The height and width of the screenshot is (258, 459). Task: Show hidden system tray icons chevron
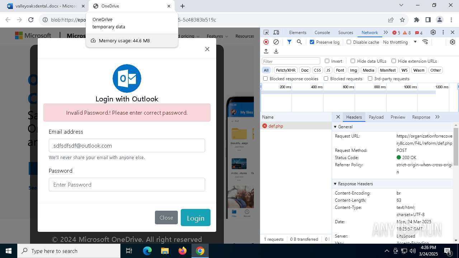click(387, 251)
